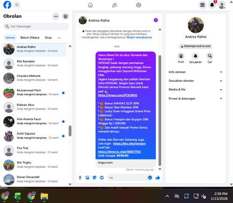Open the imgur.com/PCkSWHJ link in message
233x203 pixels.
(117, 95)
